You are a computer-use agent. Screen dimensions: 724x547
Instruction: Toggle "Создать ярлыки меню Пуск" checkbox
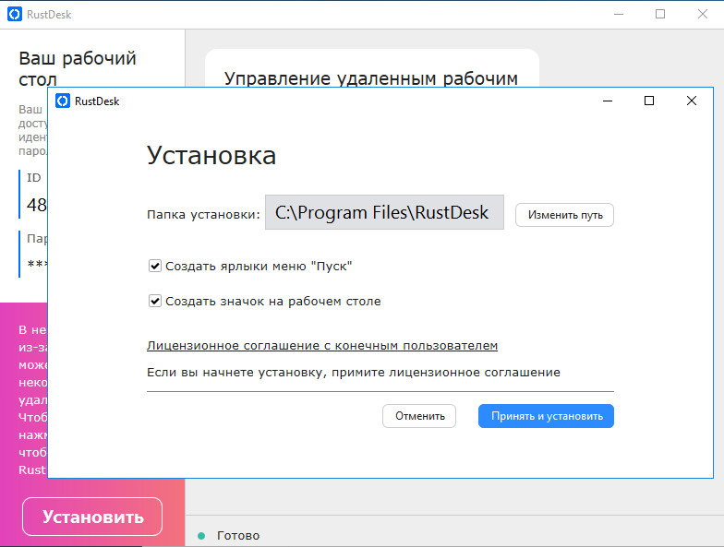tap(155, 266)
